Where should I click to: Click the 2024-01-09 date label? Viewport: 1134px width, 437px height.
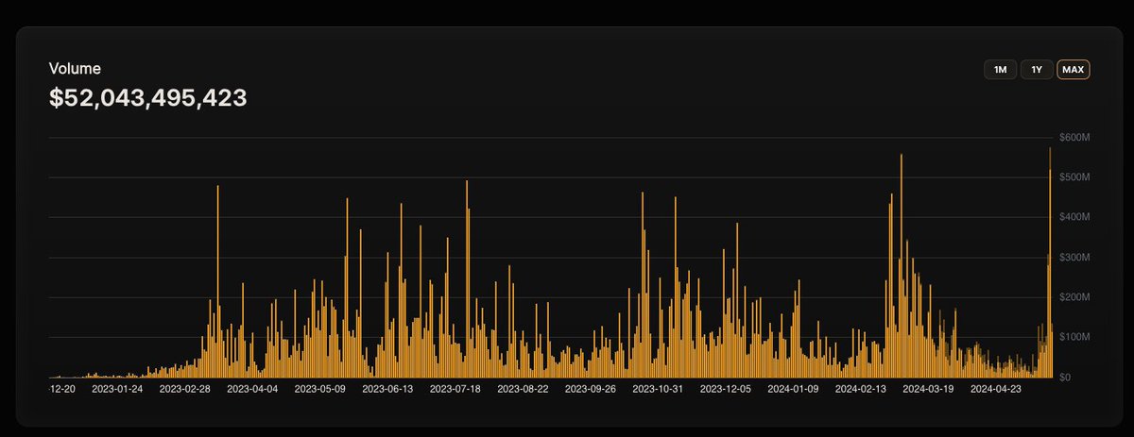(794, 388)
